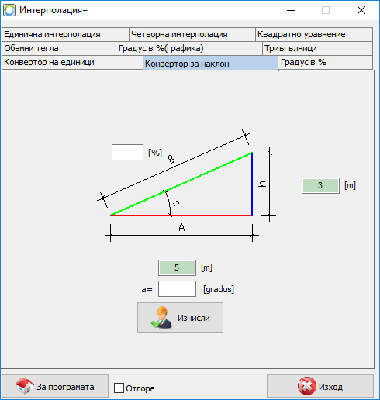The width and height of the screenshot is (380, 400).
Task: Click the Интерполация+ app icon in title bar
Action: coord(9,10)
